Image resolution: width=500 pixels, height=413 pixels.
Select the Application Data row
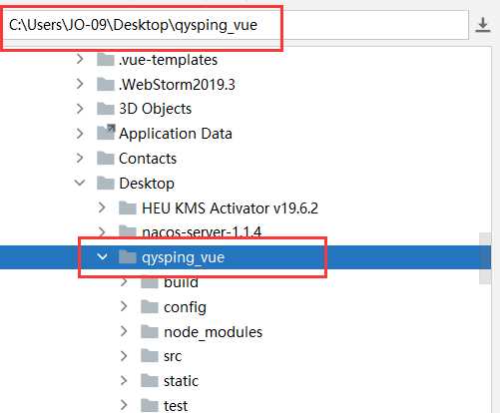[x=246, y=134]
